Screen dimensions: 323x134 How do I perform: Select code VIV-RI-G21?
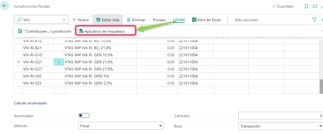click(33, 62)
